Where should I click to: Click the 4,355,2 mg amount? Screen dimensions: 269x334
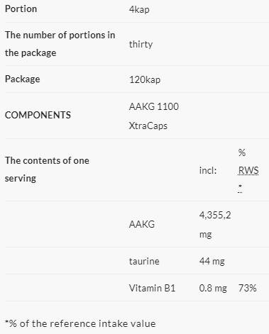point(215,225)
